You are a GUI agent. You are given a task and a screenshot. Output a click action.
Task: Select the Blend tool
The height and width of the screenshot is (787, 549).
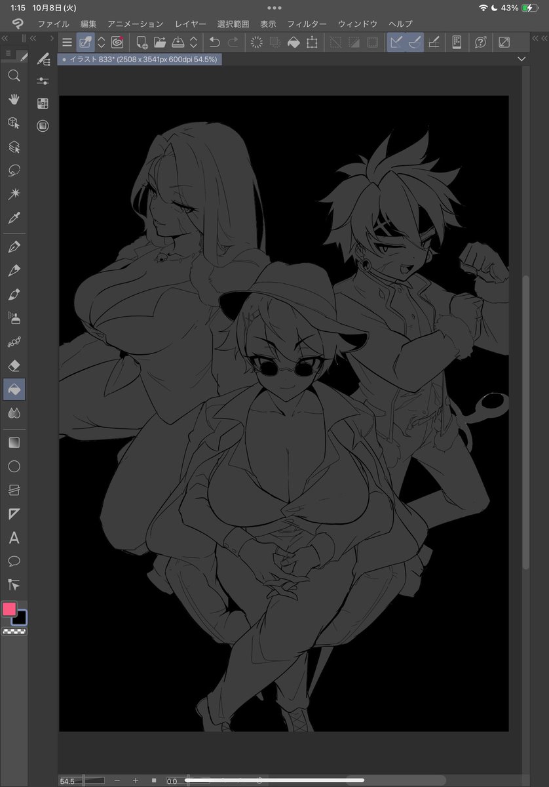[x=14, y=413]
